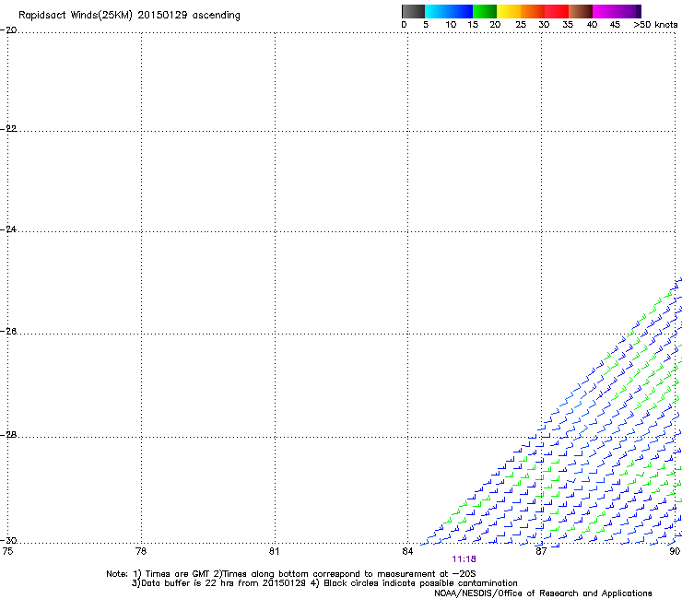The image size is (682, 599).
Task: Select the brown 35-40 knots color swatch
Action: [581, 11]
